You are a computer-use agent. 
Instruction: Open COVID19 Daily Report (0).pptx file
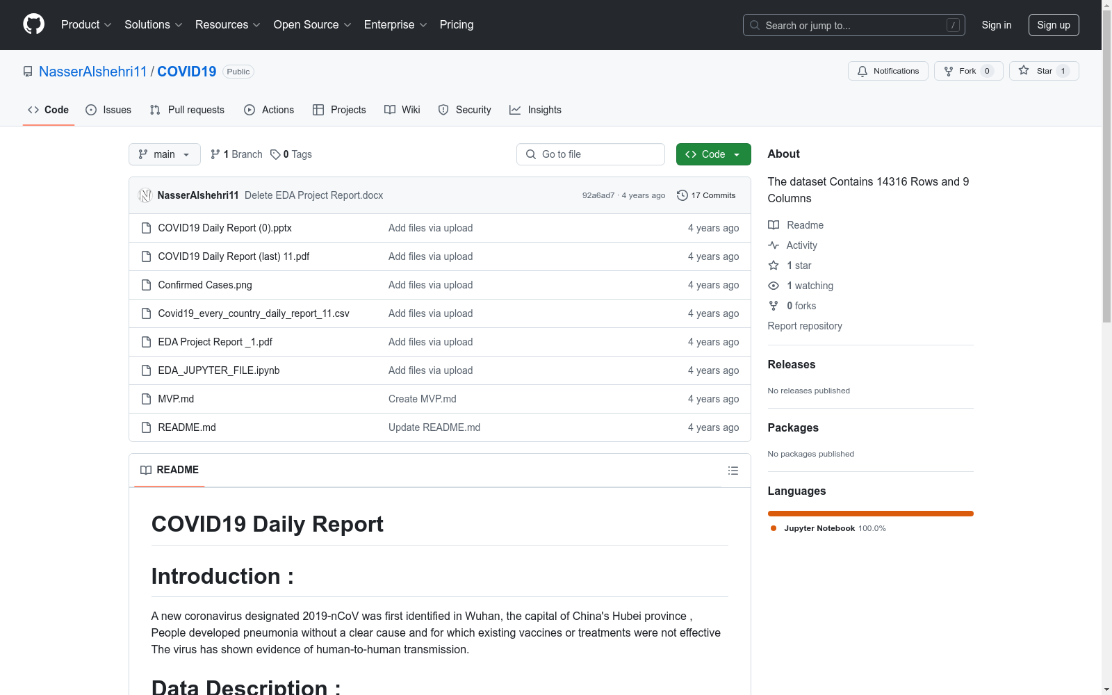pos(224,228)
